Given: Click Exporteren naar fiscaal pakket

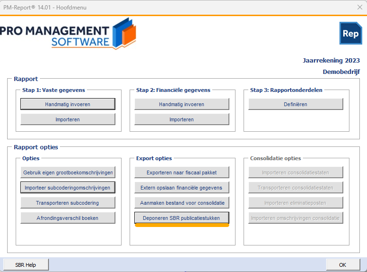Looking at the screenshot, I should pos(182,172).
